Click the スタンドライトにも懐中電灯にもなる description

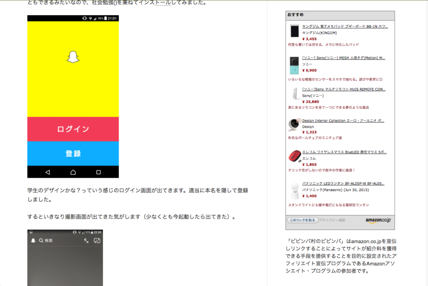[x=329, y=205]
